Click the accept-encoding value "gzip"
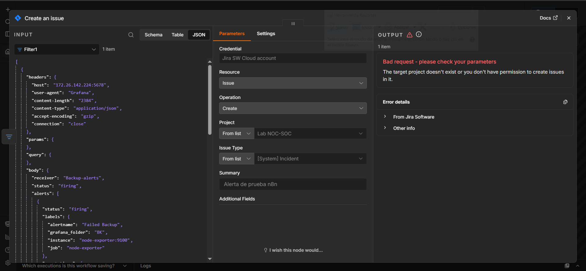This screenshot has height=271, width=586. pos(89,116)
